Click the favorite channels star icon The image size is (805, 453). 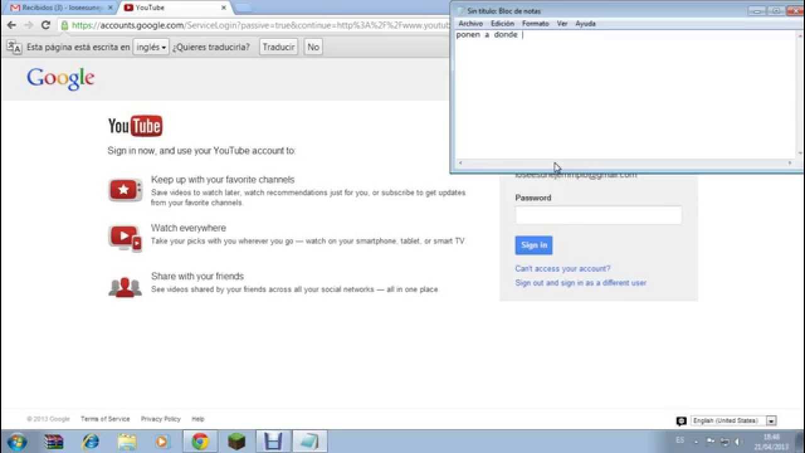(125, 189)
